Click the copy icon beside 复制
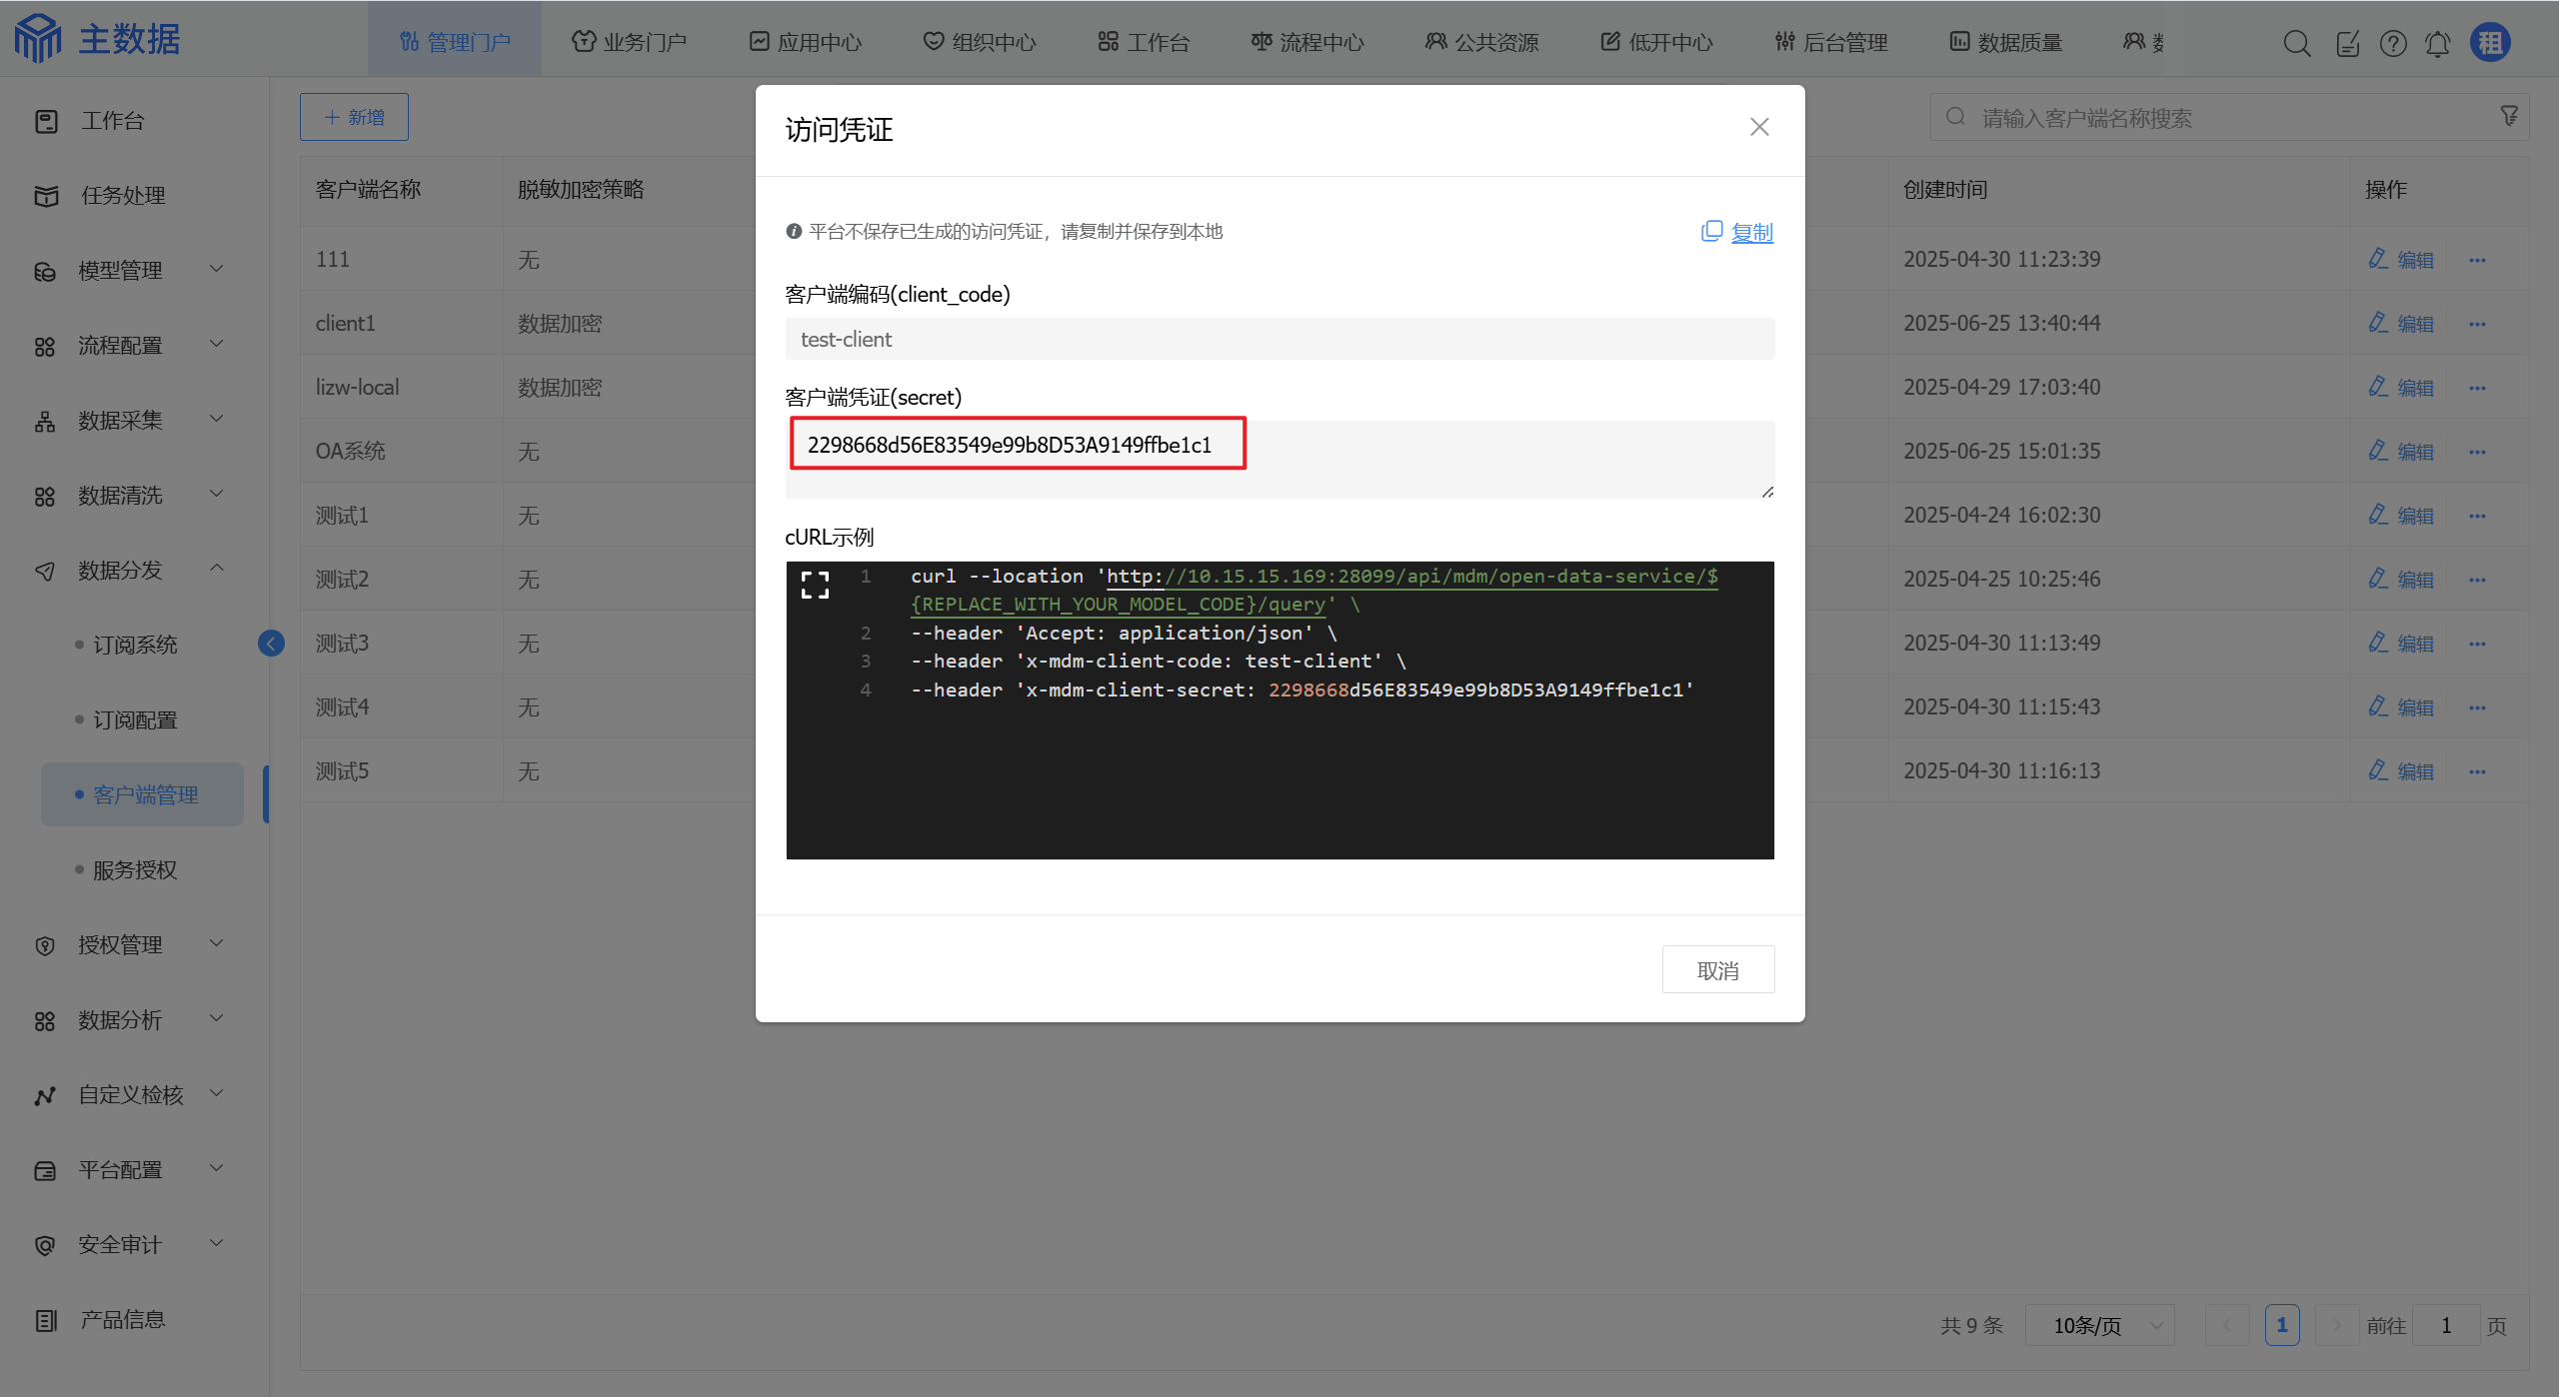The height and width of the screenshot is (1397, 2559). 1711,232
